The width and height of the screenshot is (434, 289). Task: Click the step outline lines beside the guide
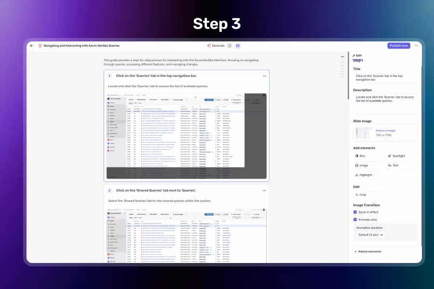click(342, 66)
